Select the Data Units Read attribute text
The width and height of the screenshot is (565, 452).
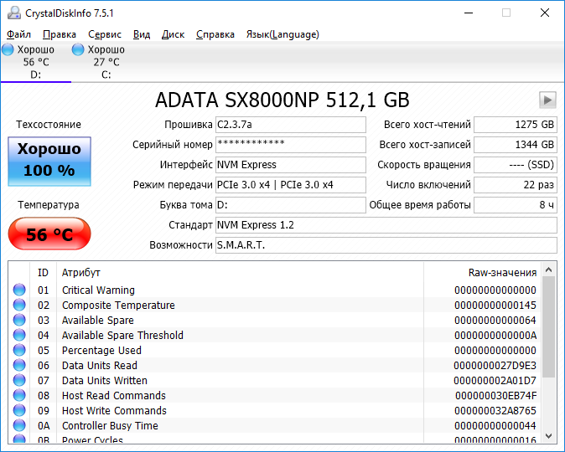point(100,366)
